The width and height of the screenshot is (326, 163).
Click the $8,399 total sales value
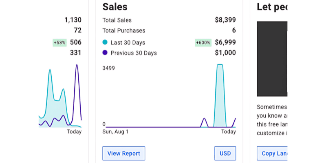(225, 20)
